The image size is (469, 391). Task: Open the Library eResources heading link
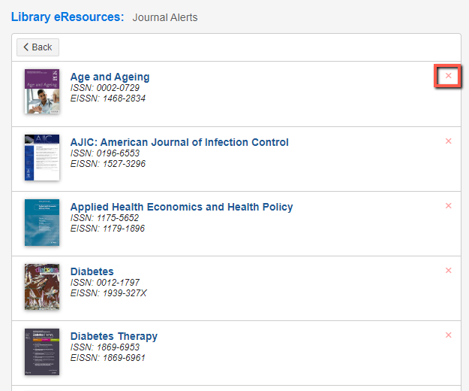tap(68, 17)
